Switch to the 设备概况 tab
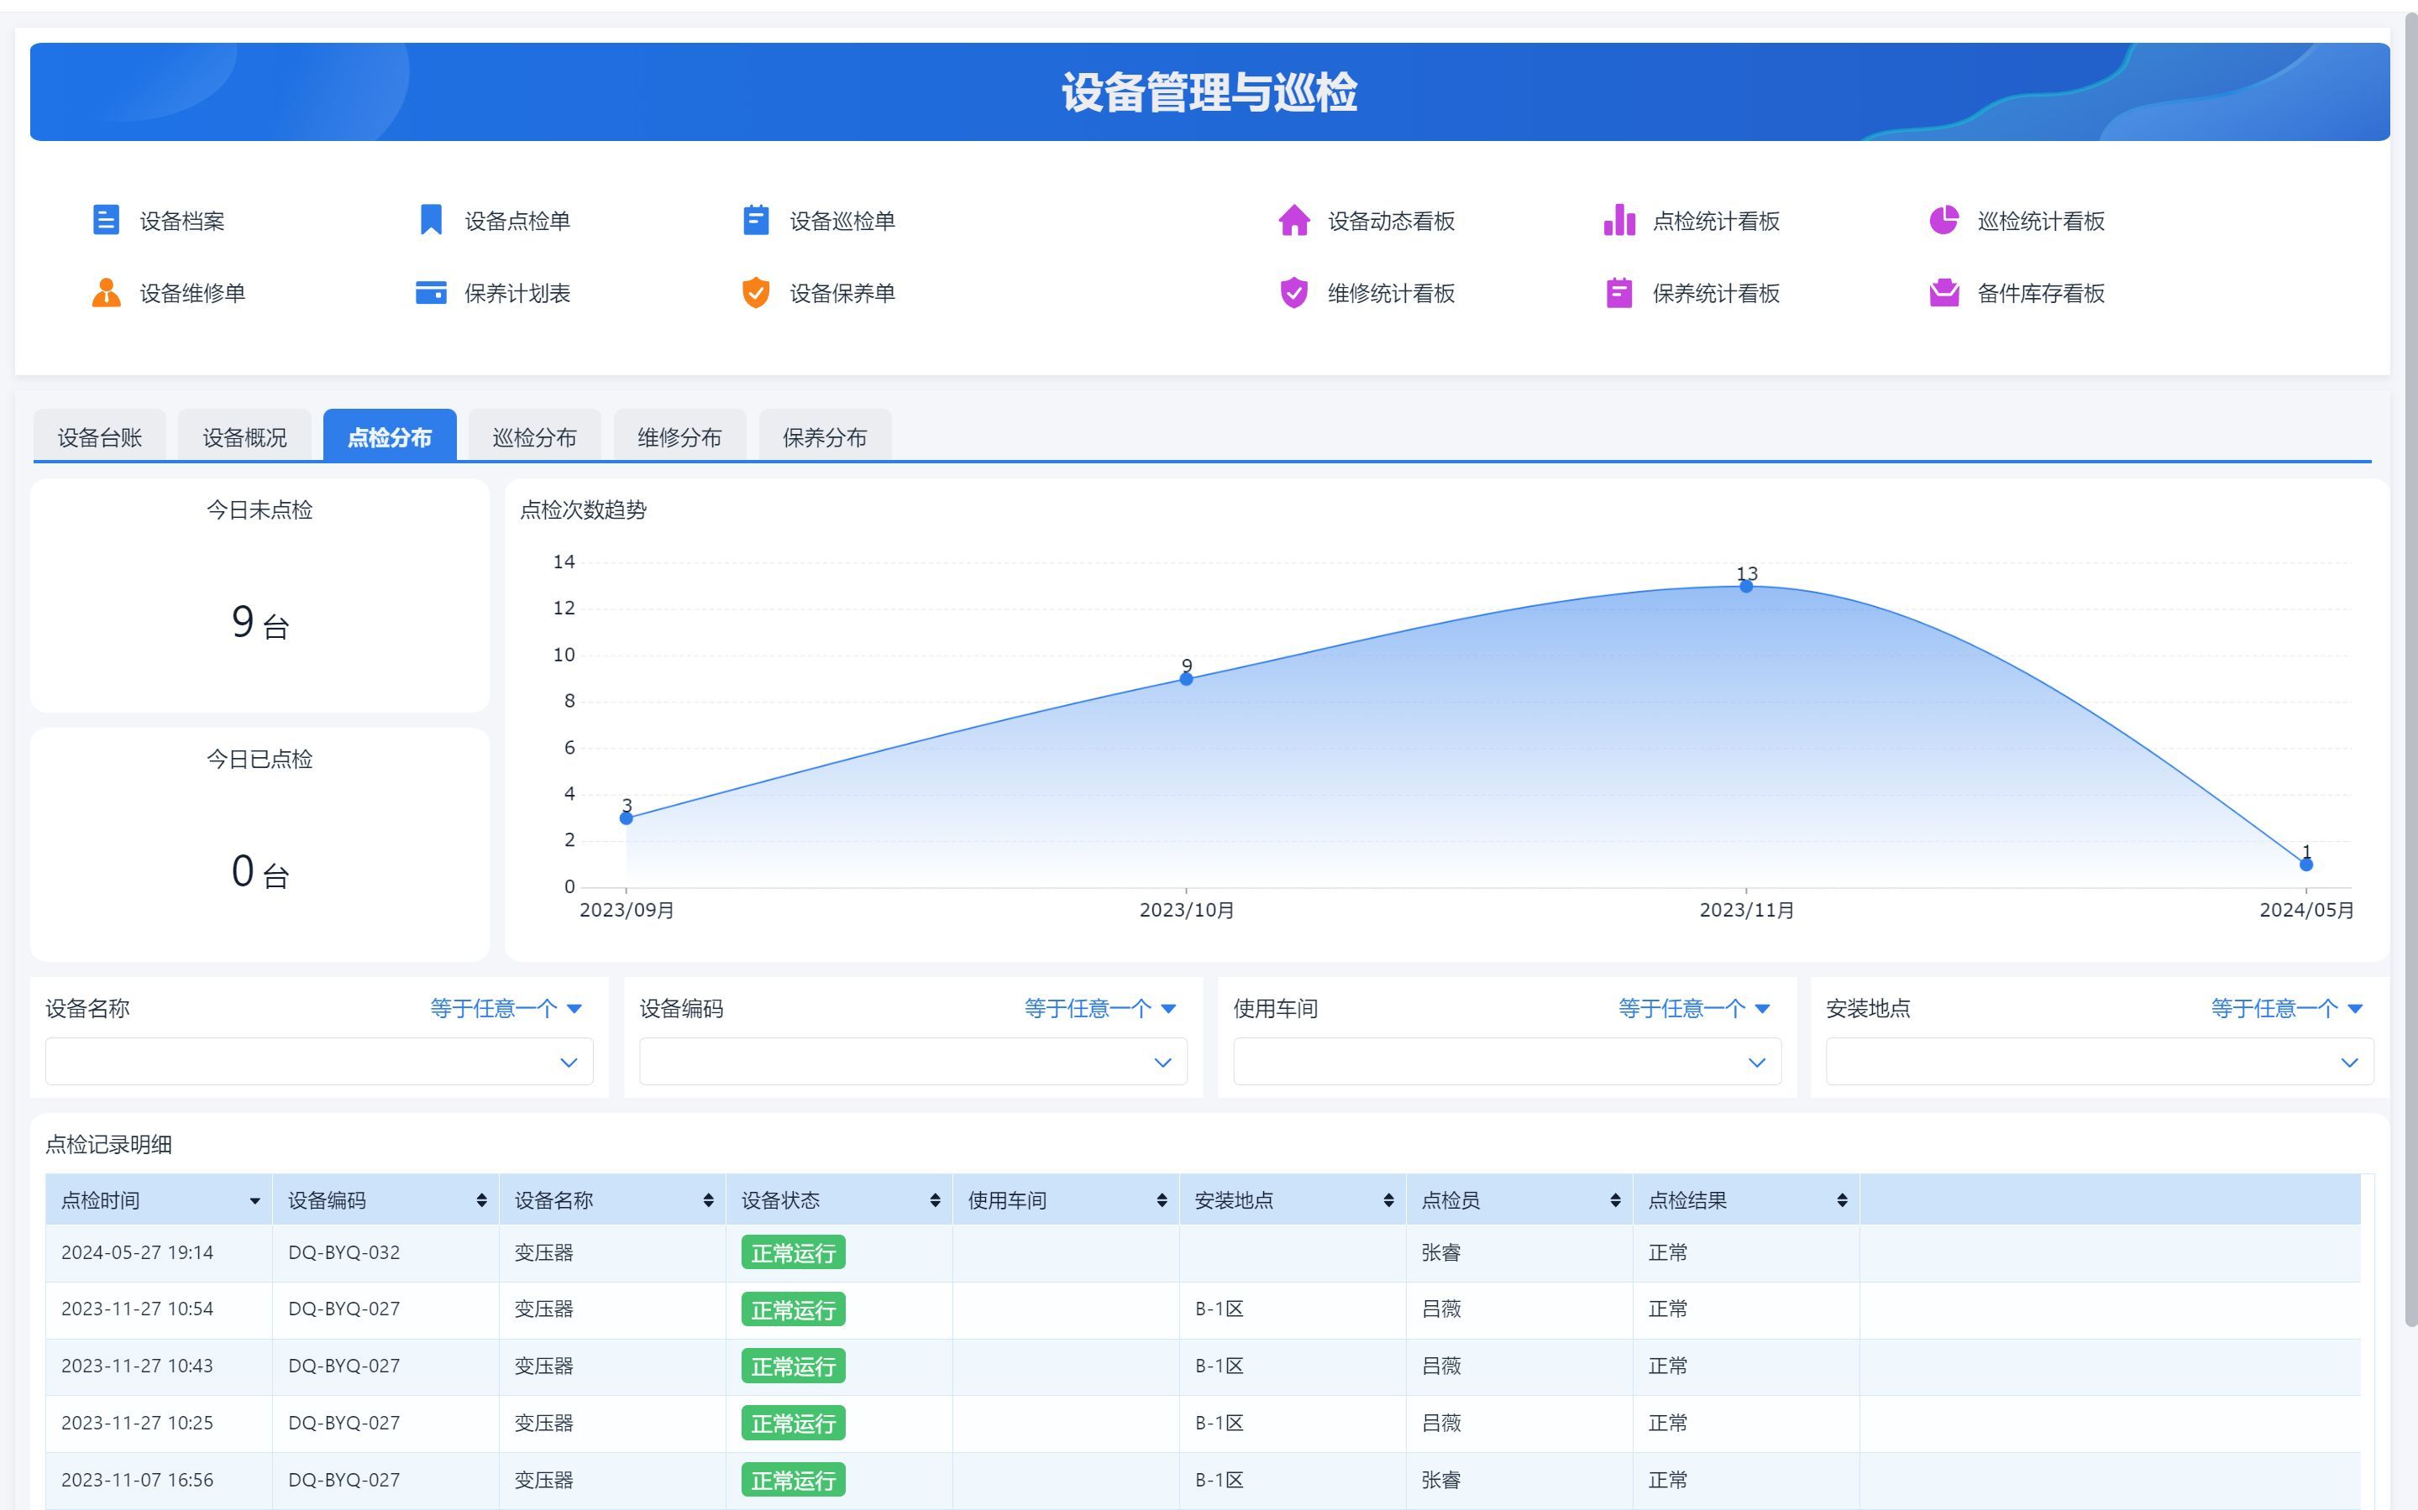This screenshot has width=2418, height=1510. click(x=244, y=437)
